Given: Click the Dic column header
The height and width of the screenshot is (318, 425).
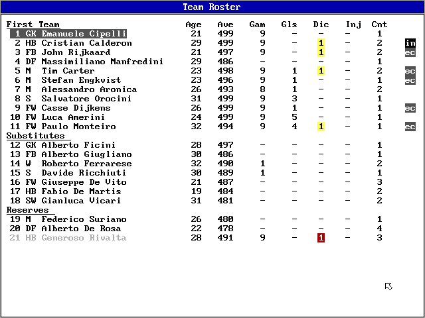Looking at the screenshot, I should point(321,25).
